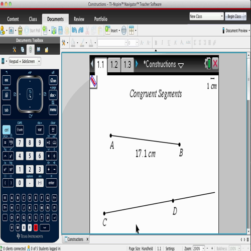
Task: Open the font size dropdown
Action: click(x=137, y=43)
